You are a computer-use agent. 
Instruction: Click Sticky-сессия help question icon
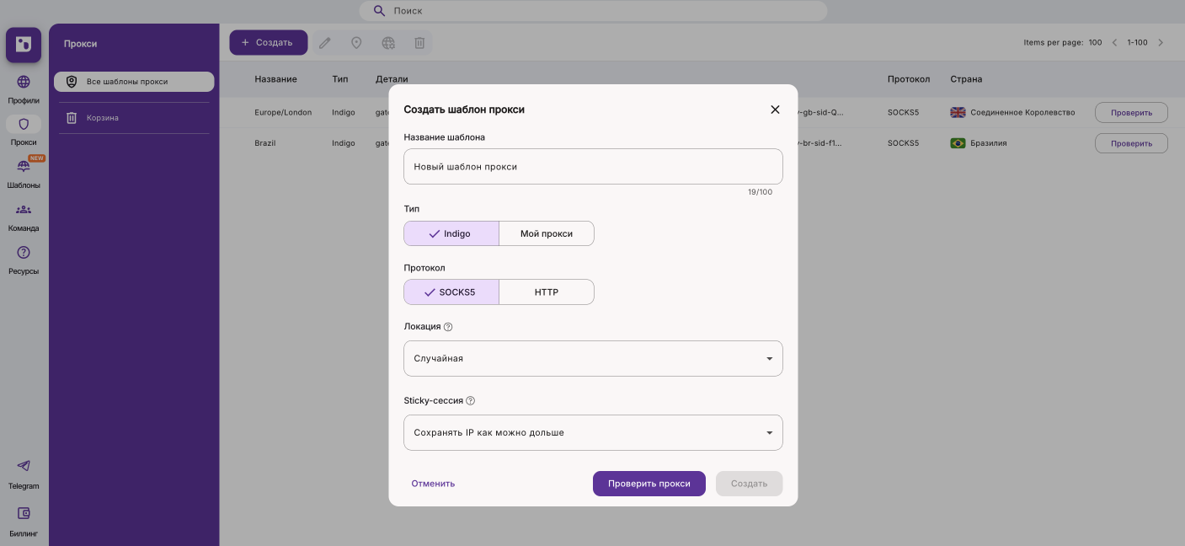(471, 401)
